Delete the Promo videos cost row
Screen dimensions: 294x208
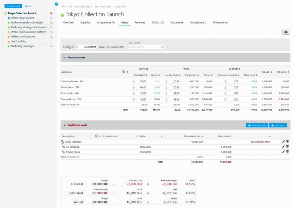(287, 152)
